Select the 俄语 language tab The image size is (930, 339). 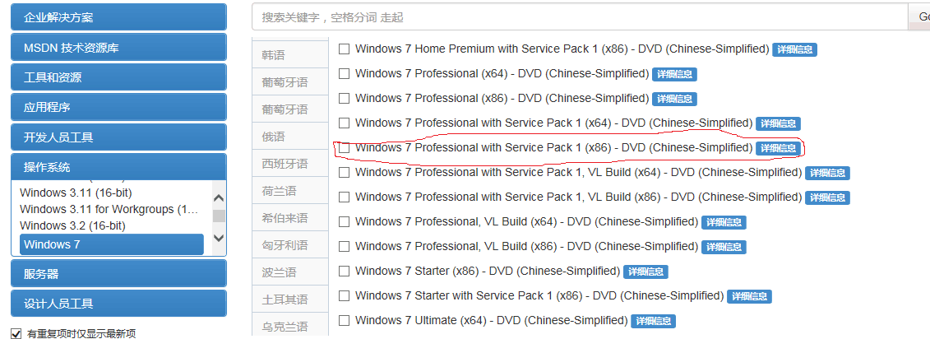pyautogui.click(x=273, y=137)
